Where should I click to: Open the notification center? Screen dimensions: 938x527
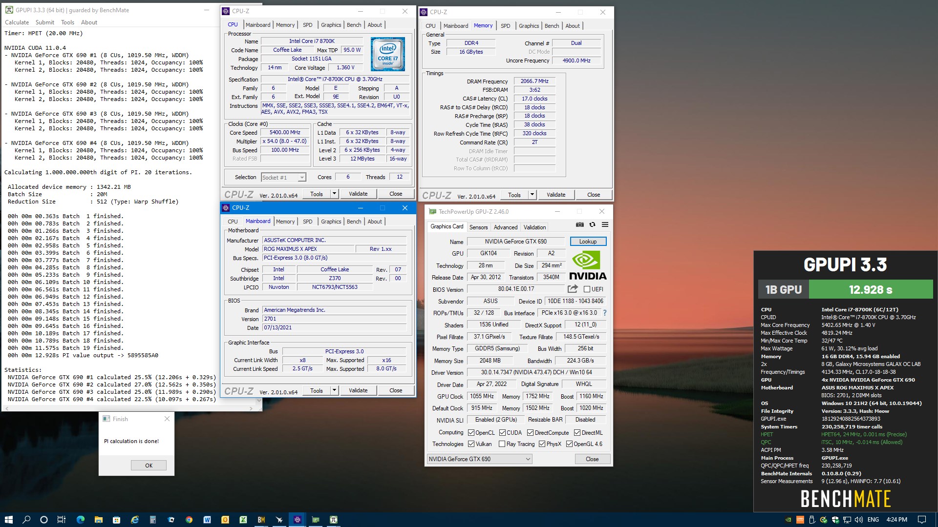[x=922, y=520]
